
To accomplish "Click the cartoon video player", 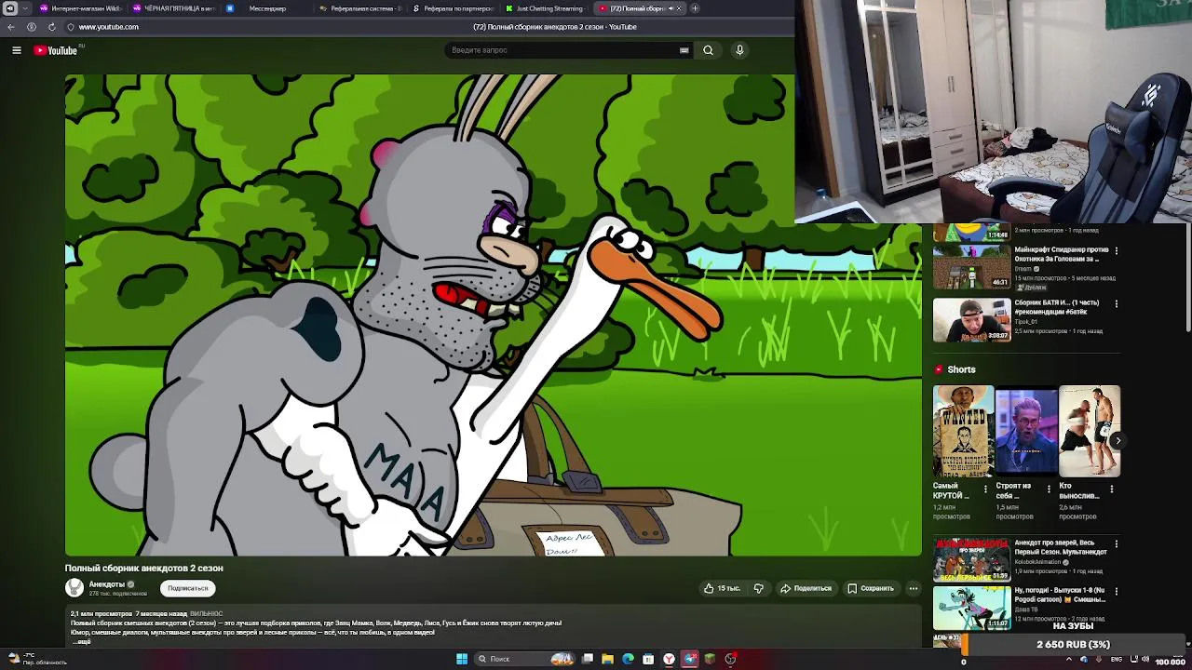I will point(494,315).
